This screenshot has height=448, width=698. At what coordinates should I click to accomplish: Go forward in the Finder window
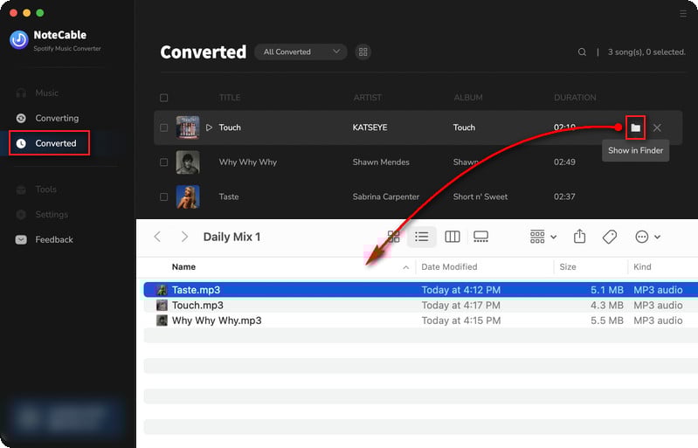click(184, 237)
